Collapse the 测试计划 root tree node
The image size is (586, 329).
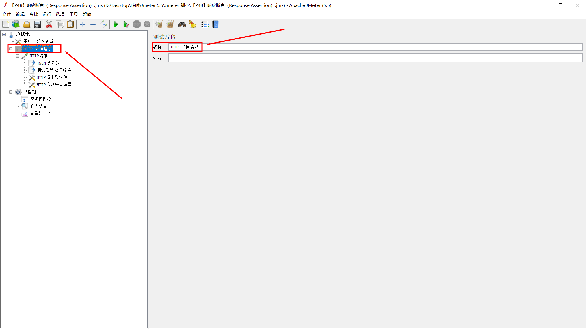coord(4,34)
